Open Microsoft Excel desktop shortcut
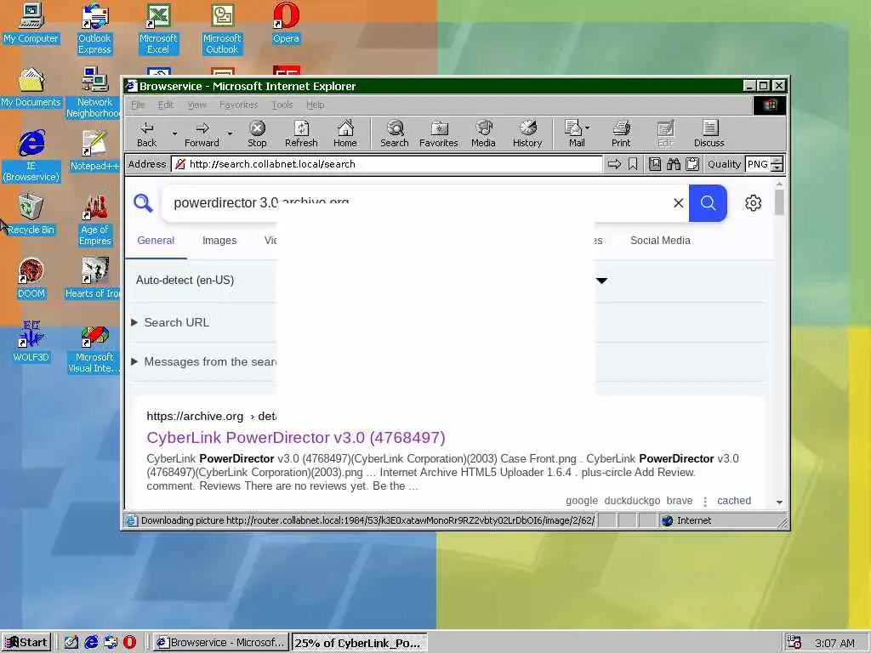This screenshot has width=871, height=653. [158, 29]
